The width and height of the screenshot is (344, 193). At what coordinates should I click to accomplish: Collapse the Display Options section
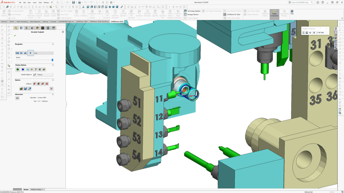[53, 65]
